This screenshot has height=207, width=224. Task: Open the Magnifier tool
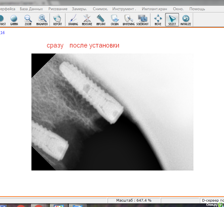[42, 20]
